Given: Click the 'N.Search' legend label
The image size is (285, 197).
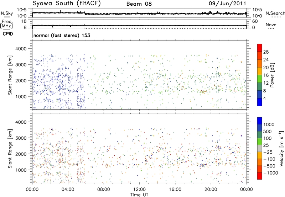Looking at the screenshot, I should (275, 13).
